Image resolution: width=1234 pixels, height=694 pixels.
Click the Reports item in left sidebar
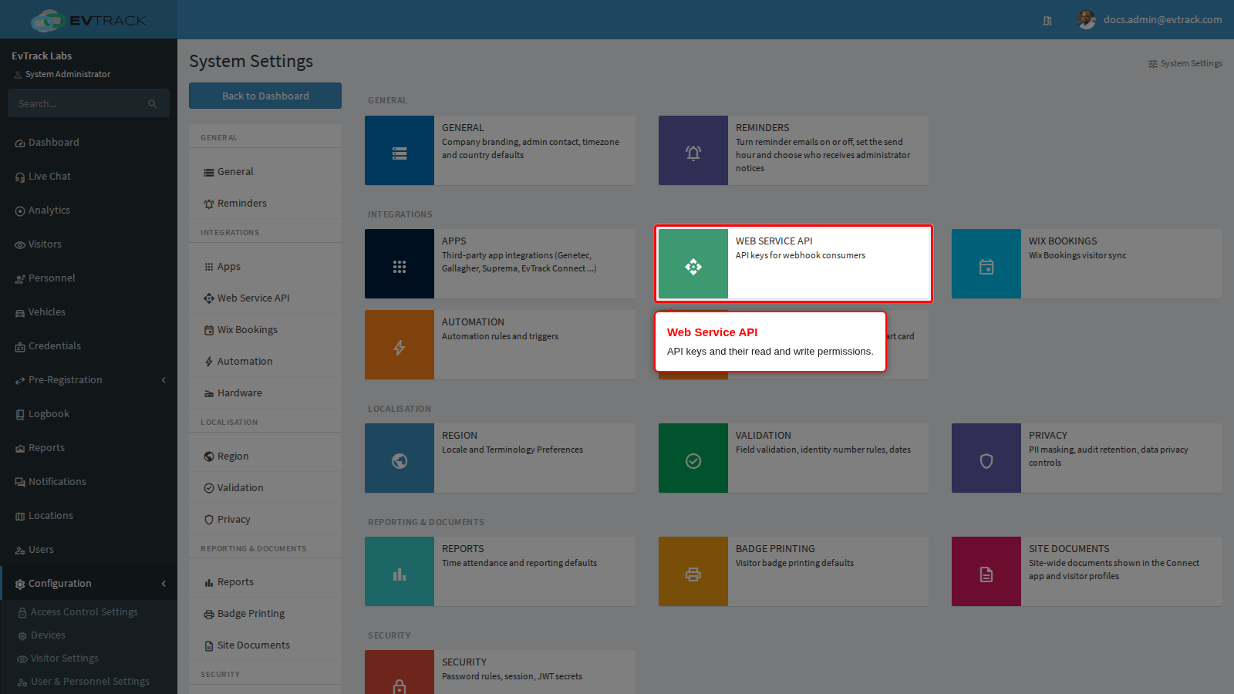89,448
